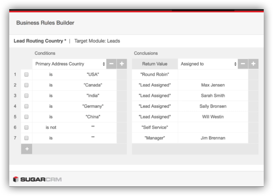Enable the checkbox for row 6
The width and height of the screenshot is (273, 196).
(x=26, y=127)
